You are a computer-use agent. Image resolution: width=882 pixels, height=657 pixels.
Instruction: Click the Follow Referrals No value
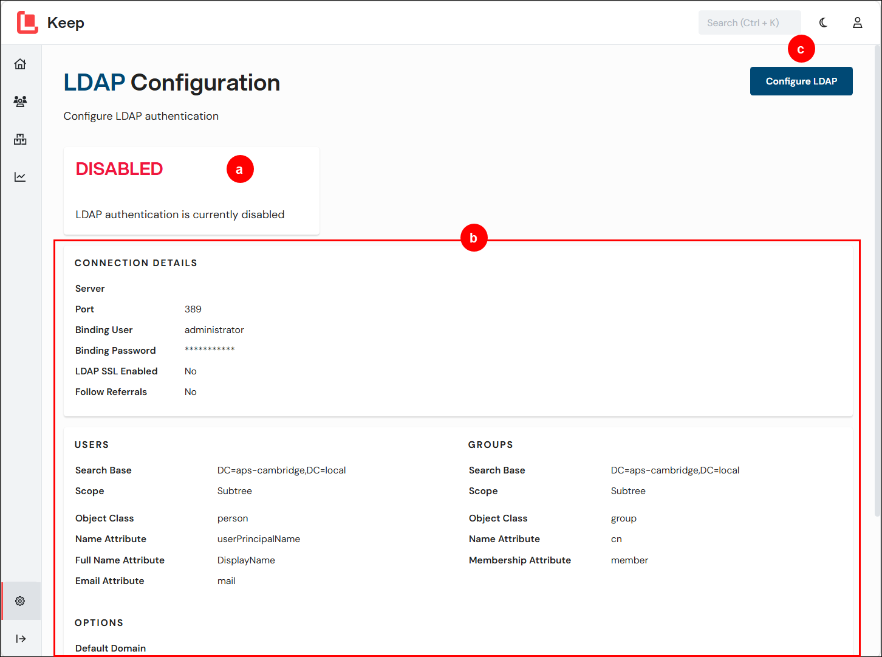pyautogui.click(x=191, y=392)
